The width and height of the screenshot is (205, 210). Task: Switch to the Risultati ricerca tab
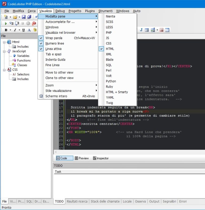(77, 201)
